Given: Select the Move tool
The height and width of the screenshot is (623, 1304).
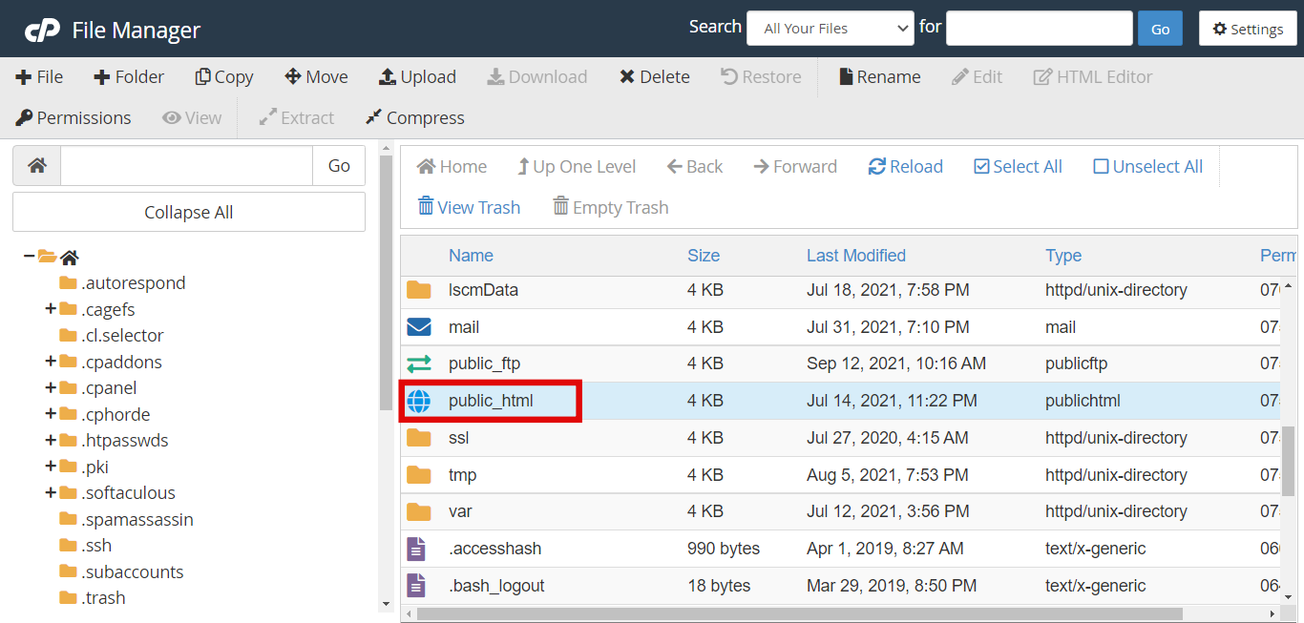Looking at the screenshot, I should pos(316,76).
